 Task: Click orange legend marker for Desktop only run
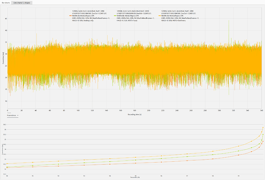[70, 16]
